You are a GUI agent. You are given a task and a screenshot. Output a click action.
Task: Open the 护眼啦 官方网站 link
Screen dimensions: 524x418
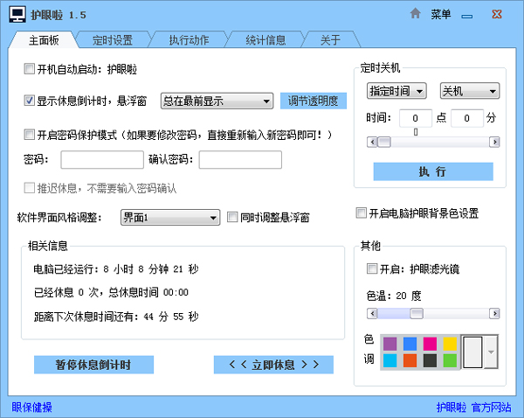point(474,407)
